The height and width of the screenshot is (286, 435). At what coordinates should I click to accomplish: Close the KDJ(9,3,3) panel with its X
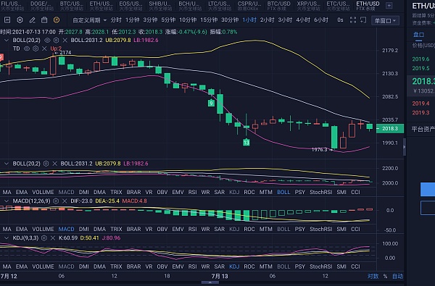(x=52, y=237)
